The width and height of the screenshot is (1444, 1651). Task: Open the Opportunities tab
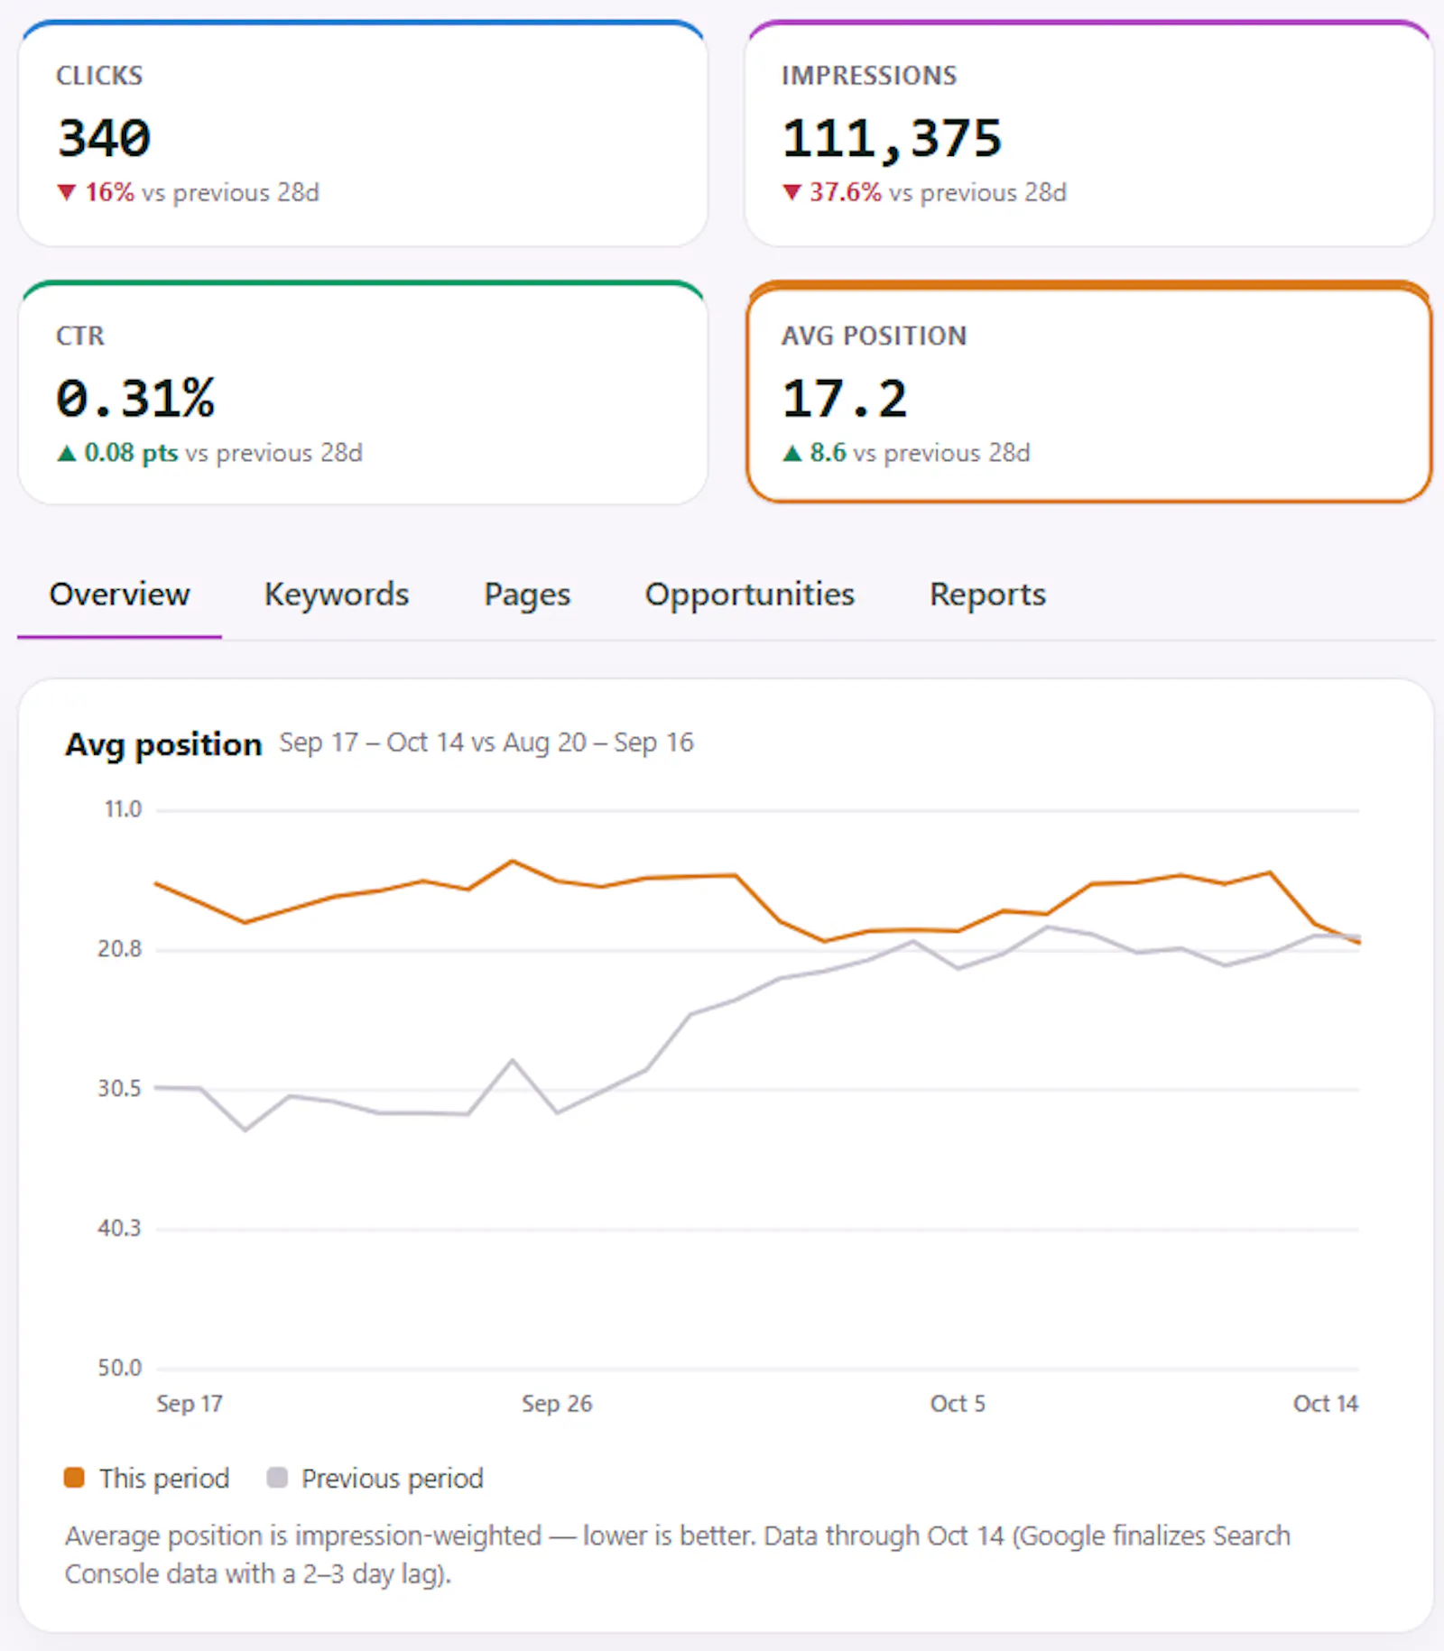tap(749, 595)
